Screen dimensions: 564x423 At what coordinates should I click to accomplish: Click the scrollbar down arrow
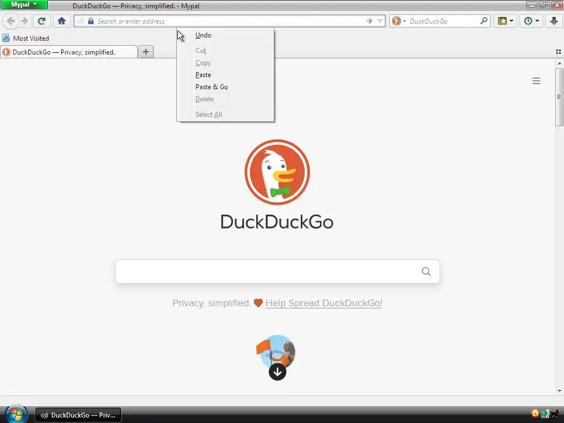[x=559, y=391]
